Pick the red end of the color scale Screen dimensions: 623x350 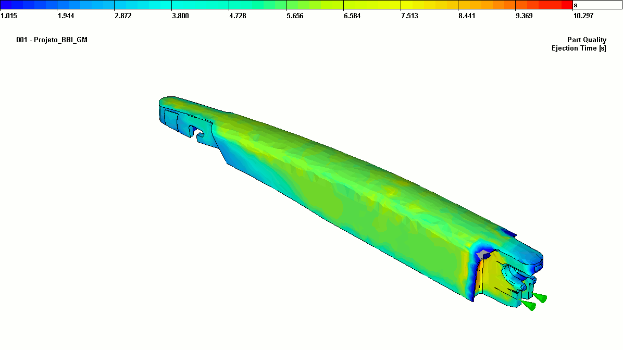point(563,5)
